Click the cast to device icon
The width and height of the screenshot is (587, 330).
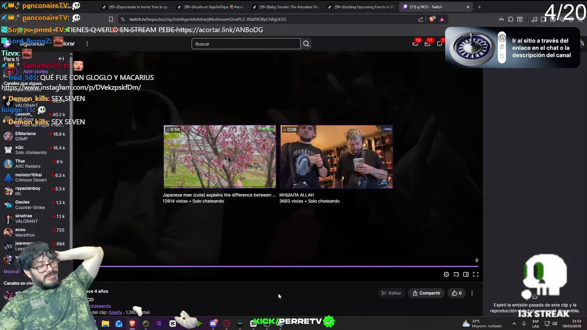[x=456, y=275]
